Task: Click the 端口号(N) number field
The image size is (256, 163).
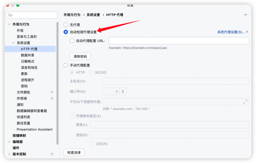Action: (111, 91)
